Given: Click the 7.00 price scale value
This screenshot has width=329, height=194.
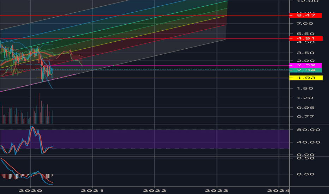Looking at the screenshot, I should point(305,24).
